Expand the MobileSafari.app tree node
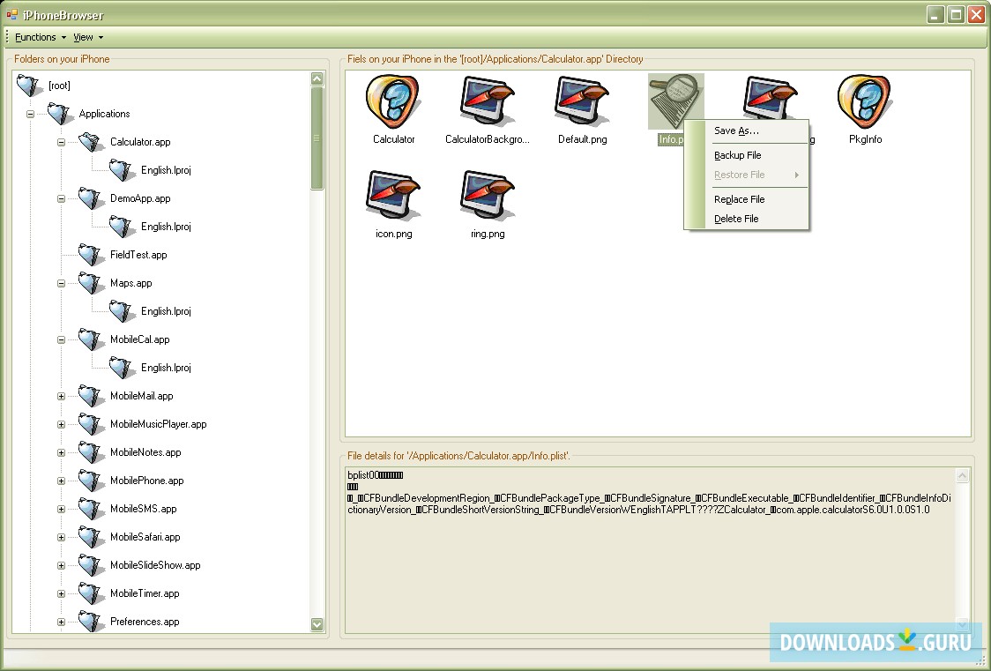The width and height of the screenshot is (991, 671). tap(62, 537)
